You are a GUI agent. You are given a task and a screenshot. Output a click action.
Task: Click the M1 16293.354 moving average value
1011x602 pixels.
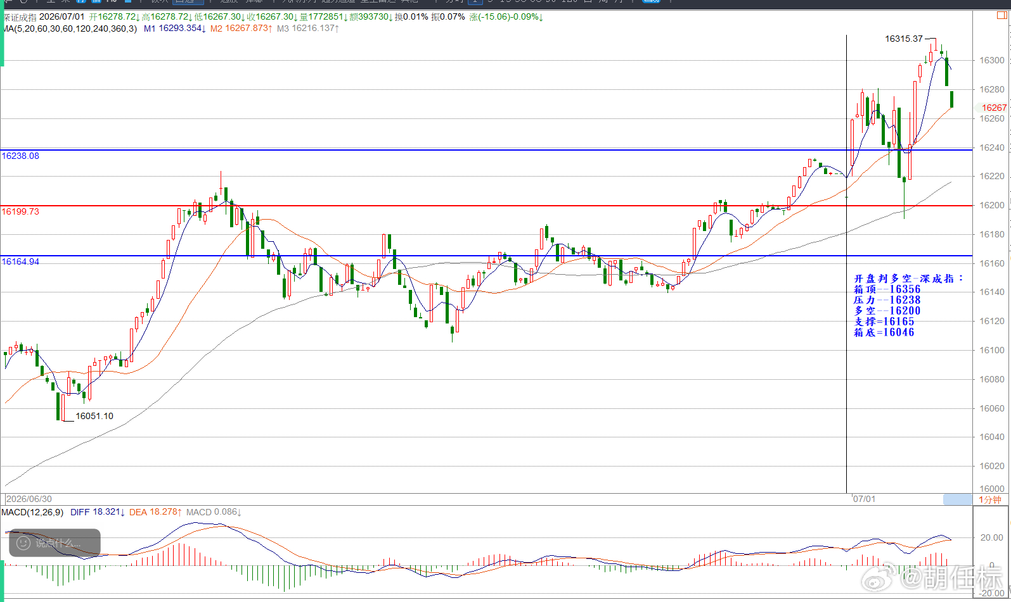[174, 28]
